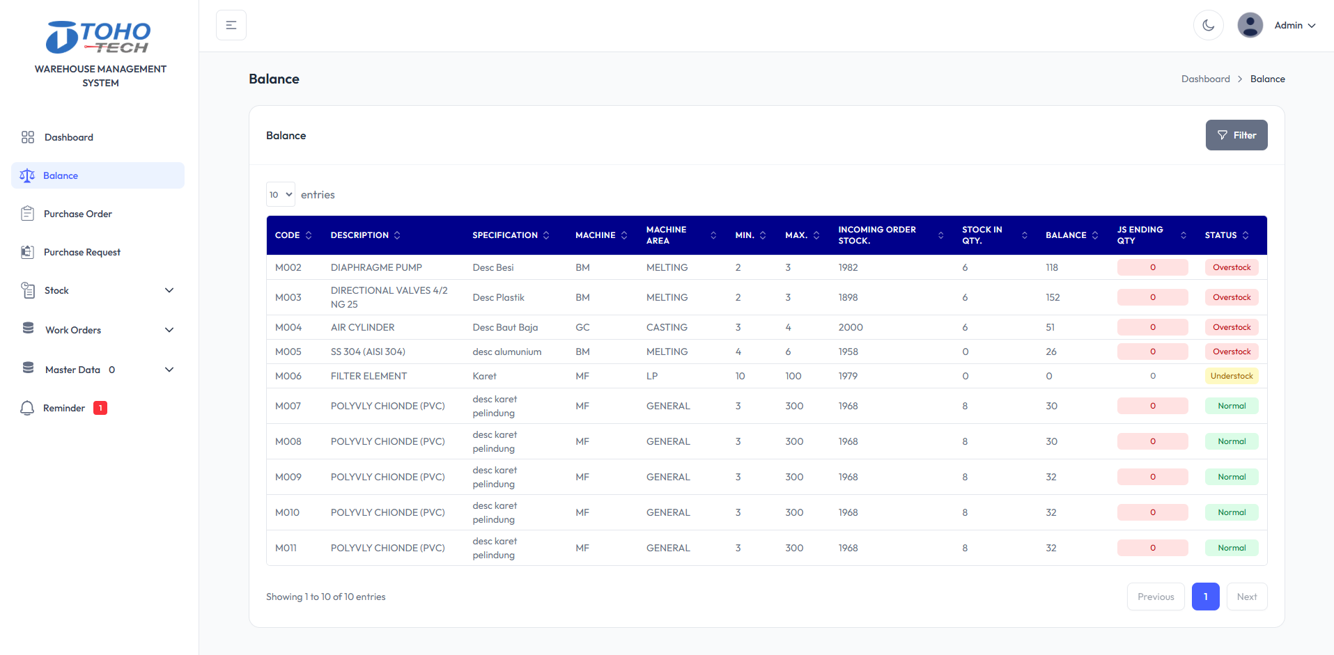Click the Dashboard grid icon
Image resolution: width=1334 pixels, height=655 pixels.
[28, 137]
